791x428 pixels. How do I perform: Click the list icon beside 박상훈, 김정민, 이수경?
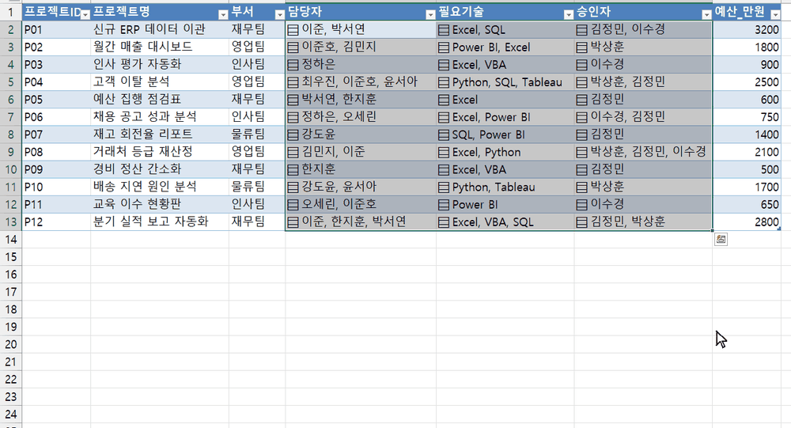[581, 152]
